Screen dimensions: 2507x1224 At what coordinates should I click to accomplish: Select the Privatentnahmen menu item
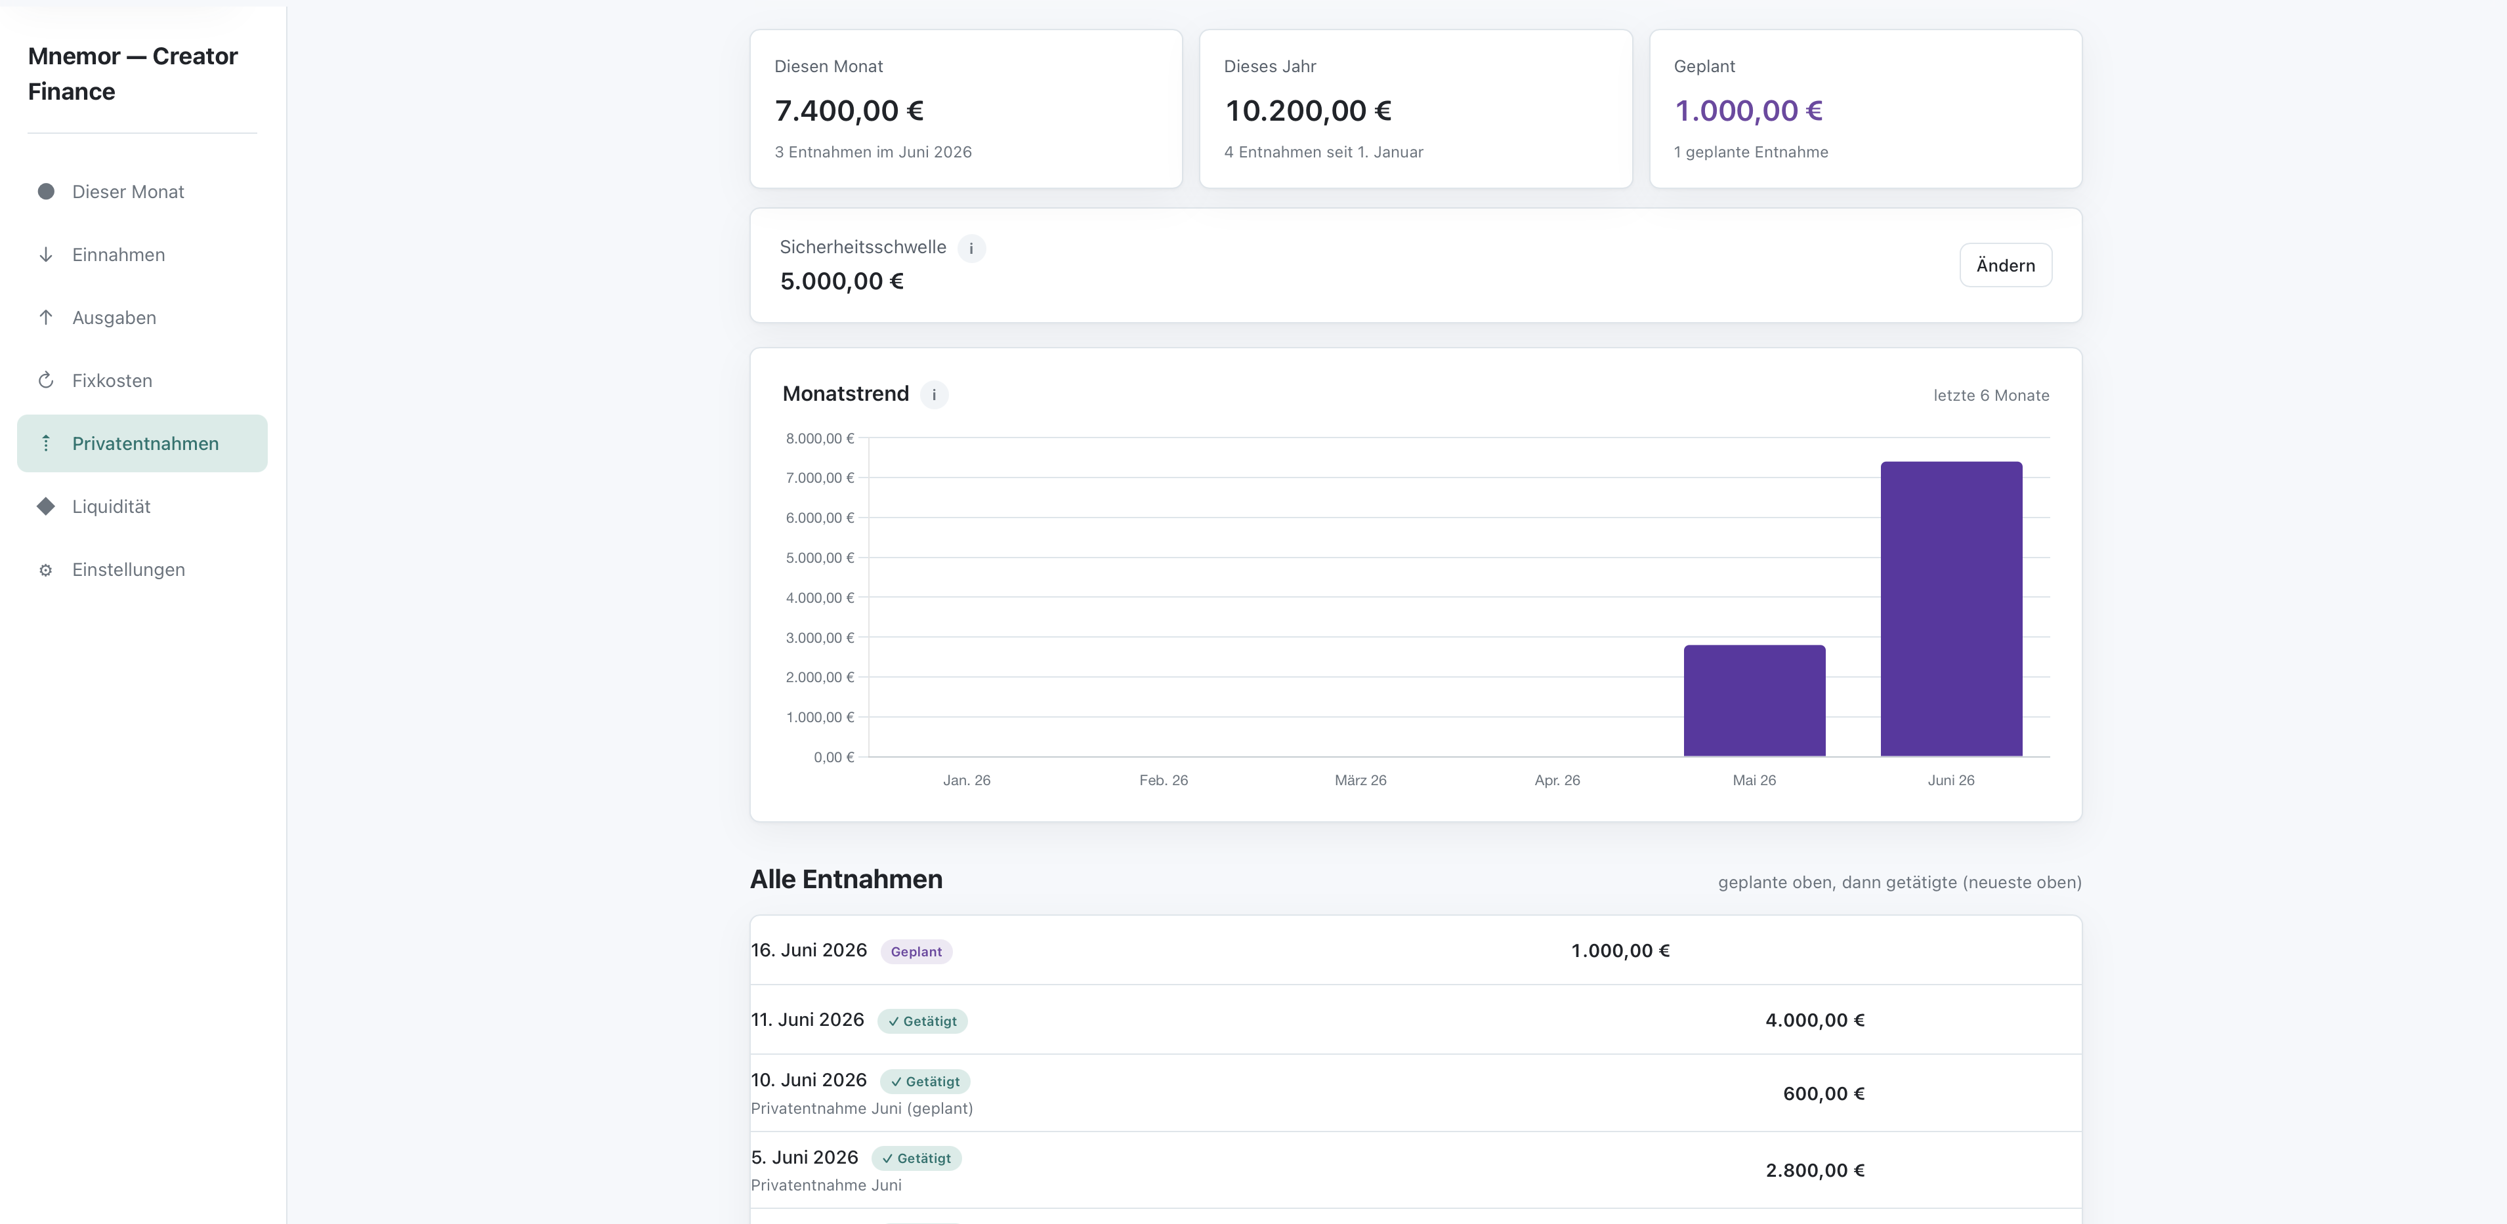(x=142, y=443)
